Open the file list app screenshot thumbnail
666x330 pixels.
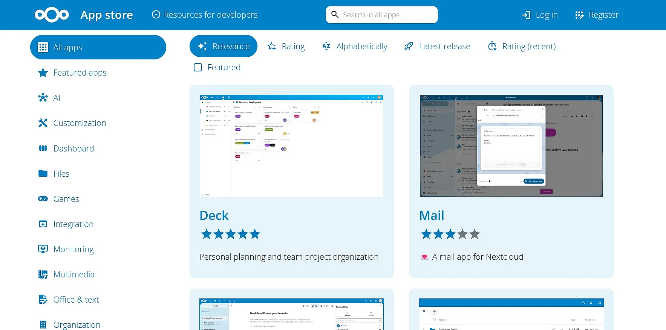click(x=511, y=314)
